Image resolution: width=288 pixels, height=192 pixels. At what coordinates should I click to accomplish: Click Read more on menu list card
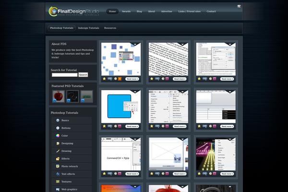[x=180, y=126]
